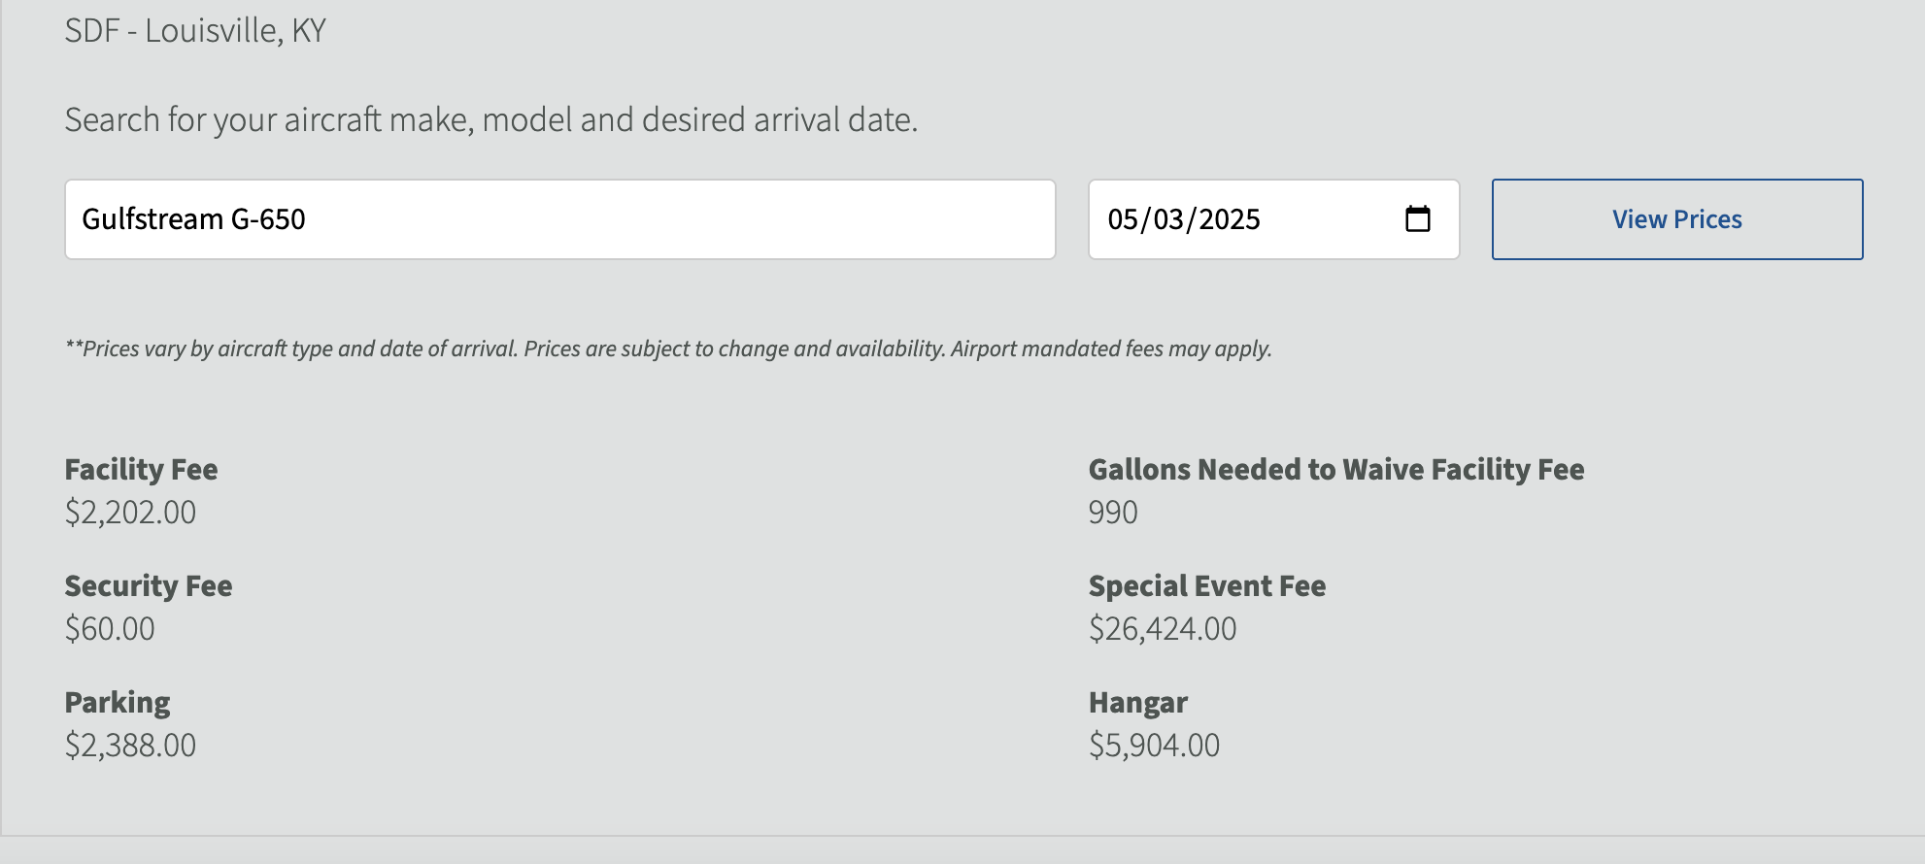Click the View Prices button
Viewport: 1925px width, 864px height.
click(x=1675, y=219)
